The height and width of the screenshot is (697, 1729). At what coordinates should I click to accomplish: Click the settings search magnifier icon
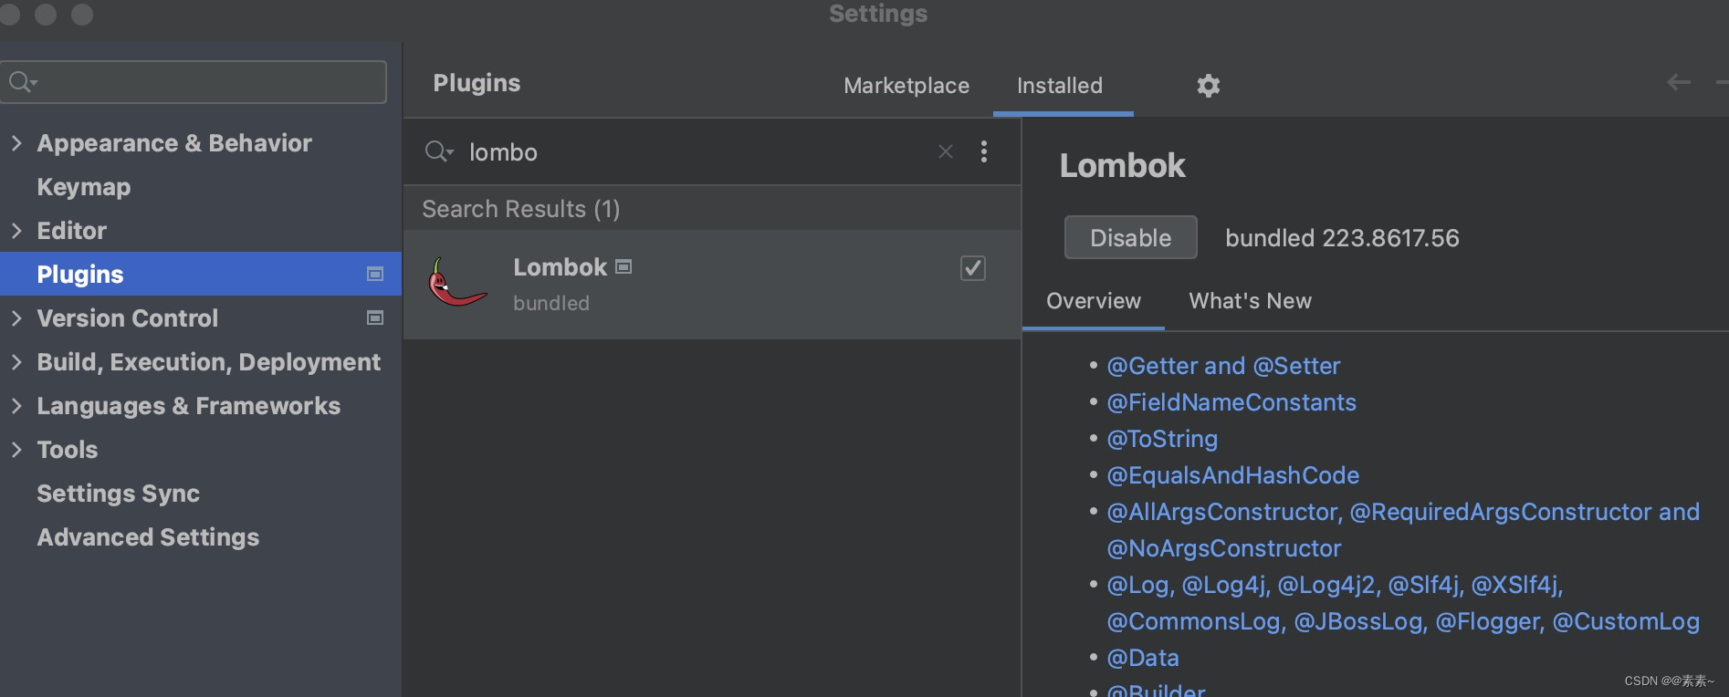[x=22, y=82]
